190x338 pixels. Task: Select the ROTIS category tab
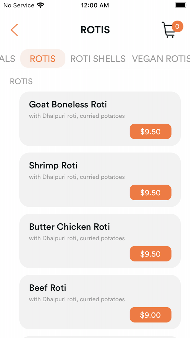tap(43, 59)
